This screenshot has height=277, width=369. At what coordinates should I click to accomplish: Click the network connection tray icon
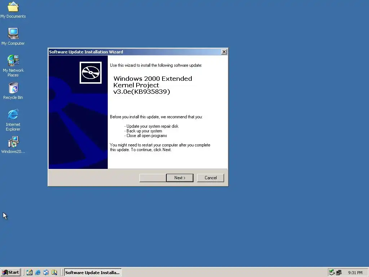tap(339, 273)
